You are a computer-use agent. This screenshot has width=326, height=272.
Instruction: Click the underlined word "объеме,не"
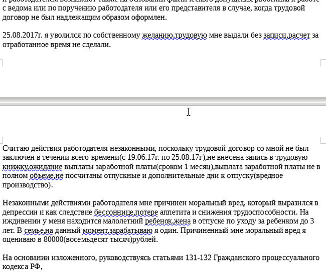(46, 175)
